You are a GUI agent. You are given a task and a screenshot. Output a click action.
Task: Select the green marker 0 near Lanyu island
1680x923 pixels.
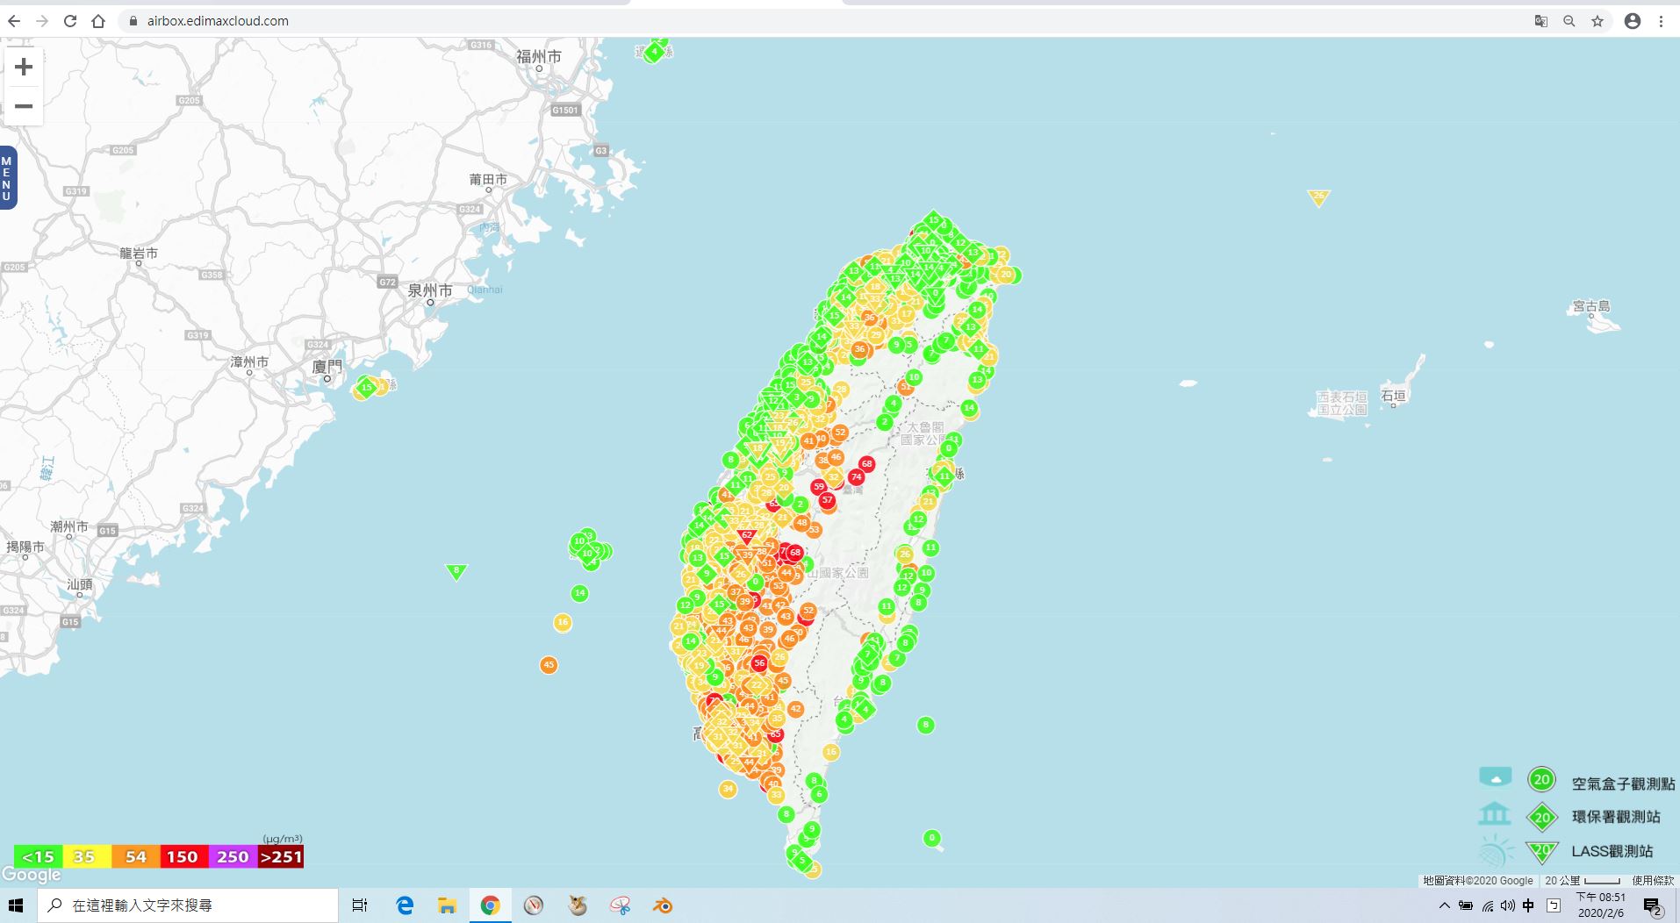click(x=932, y=838)
